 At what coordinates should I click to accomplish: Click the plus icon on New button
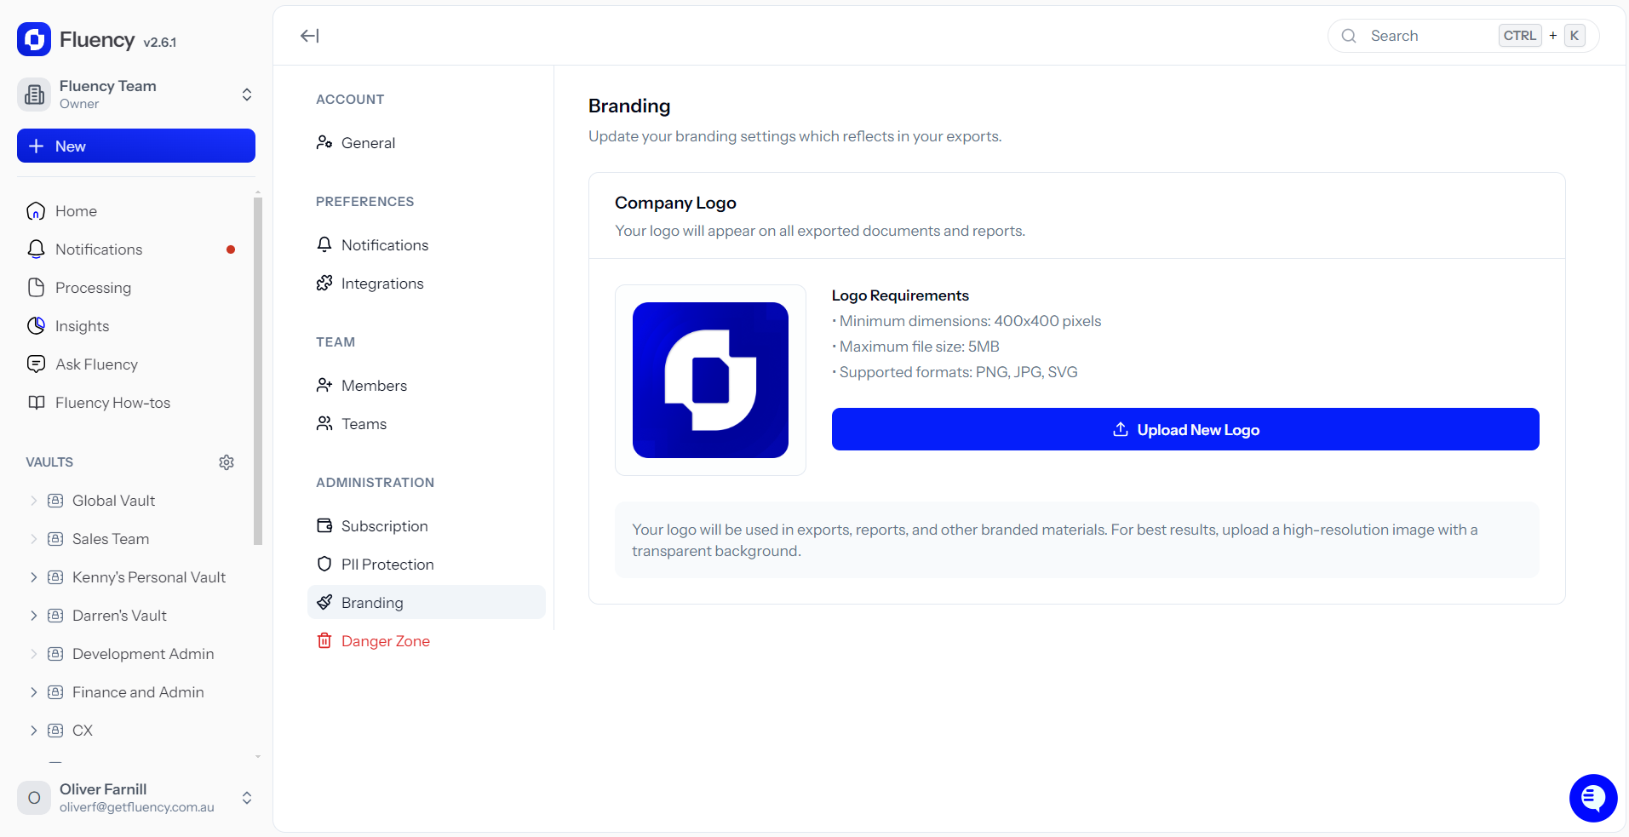36,146
